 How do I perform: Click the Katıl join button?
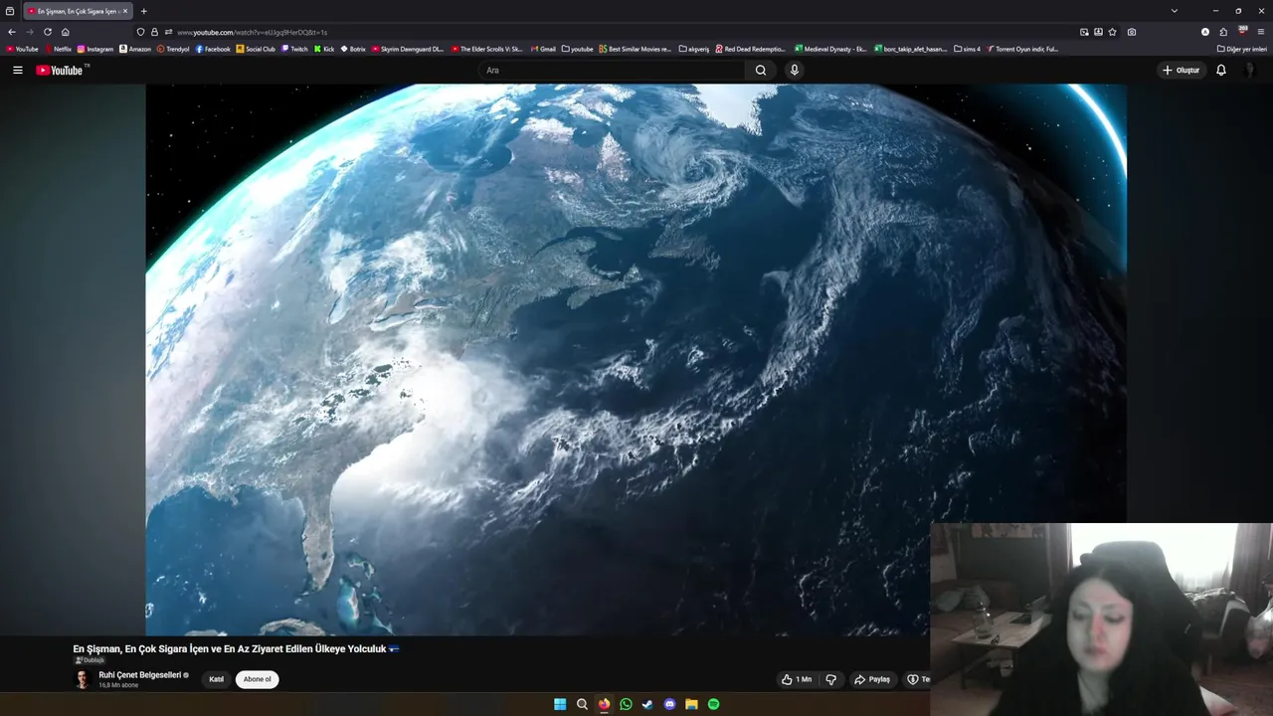click(x=216, y=679)
